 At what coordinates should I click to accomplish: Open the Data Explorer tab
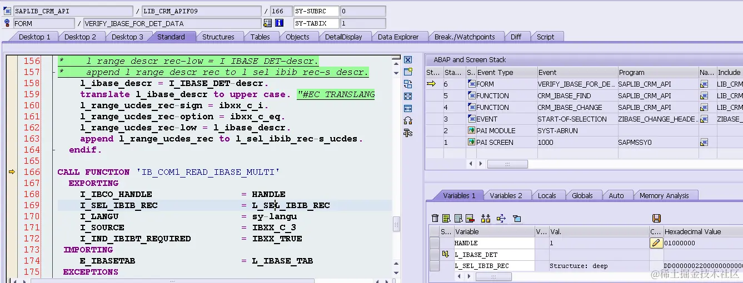pos(398,37)
